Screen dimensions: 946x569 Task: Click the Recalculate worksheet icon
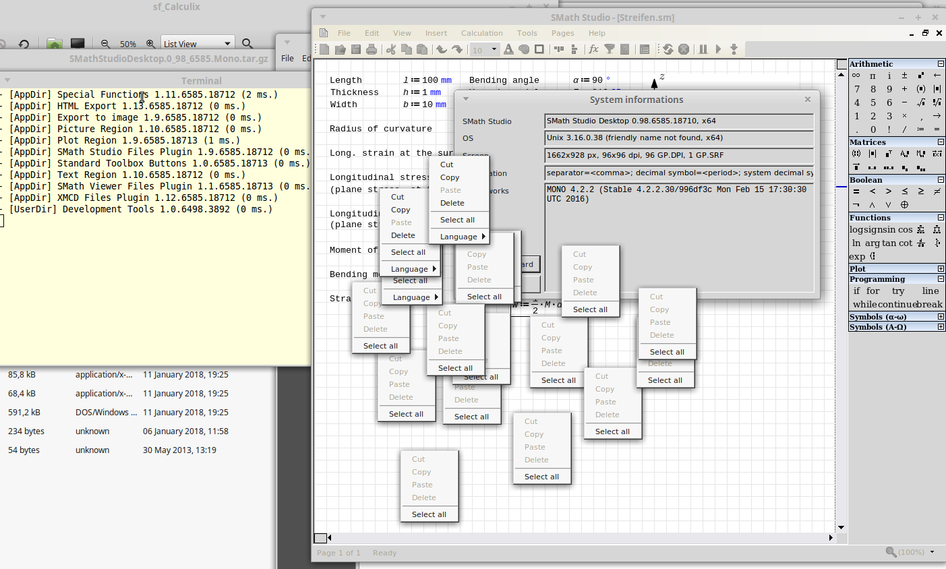(x=668, y=49)
